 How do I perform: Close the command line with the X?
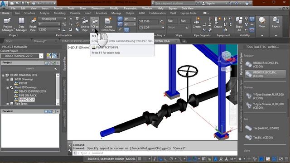click(x=70, y=145)
